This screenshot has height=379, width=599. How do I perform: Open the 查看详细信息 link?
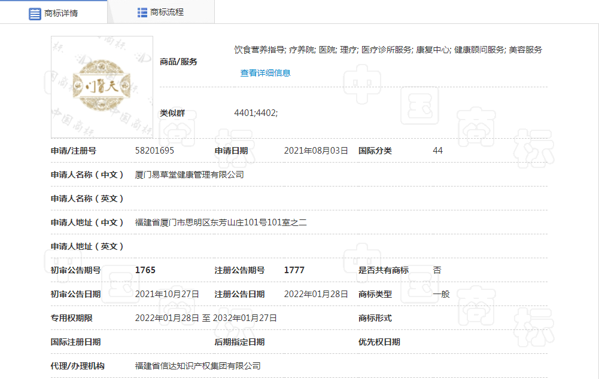pyautogui.click(x=265, y=73)
